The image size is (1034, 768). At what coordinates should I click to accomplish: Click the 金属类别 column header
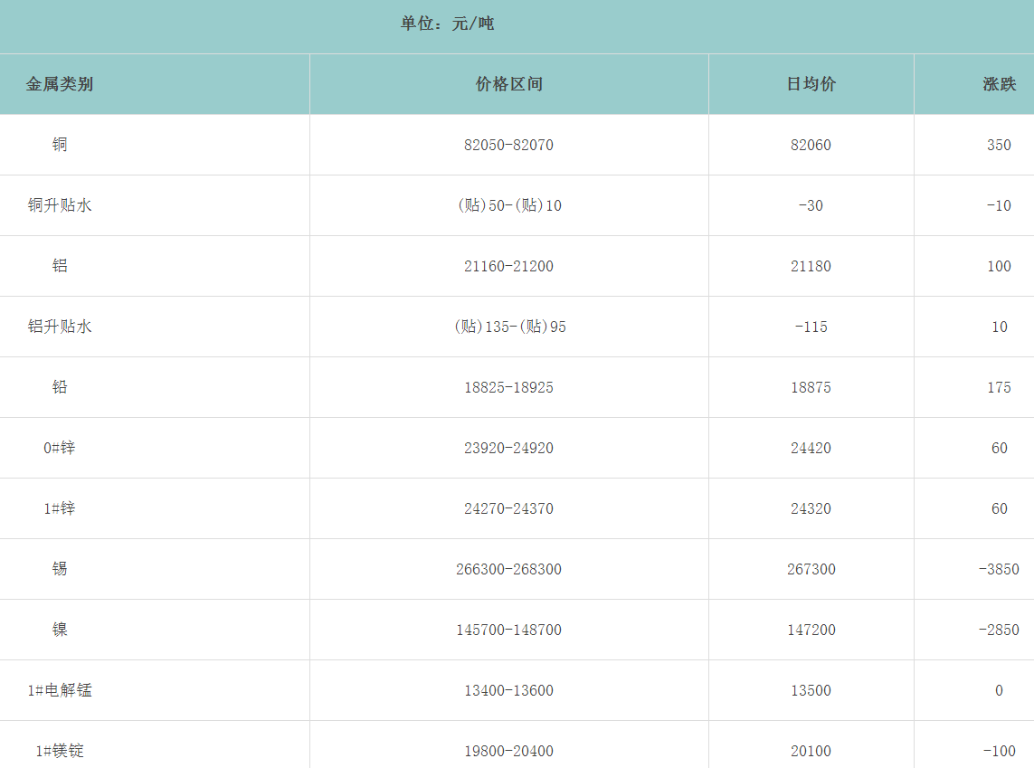[x=60, y=84]
